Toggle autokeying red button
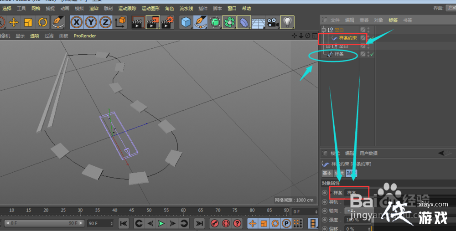This screenshot has height=231, width=456. 226,223
